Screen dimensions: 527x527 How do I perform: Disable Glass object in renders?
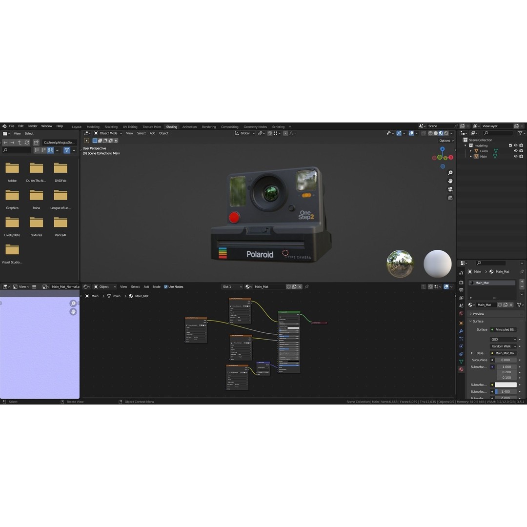click(x=521, y=151)
